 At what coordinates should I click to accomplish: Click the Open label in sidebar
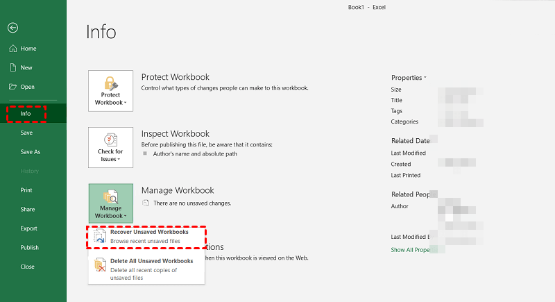pos(27,87)
